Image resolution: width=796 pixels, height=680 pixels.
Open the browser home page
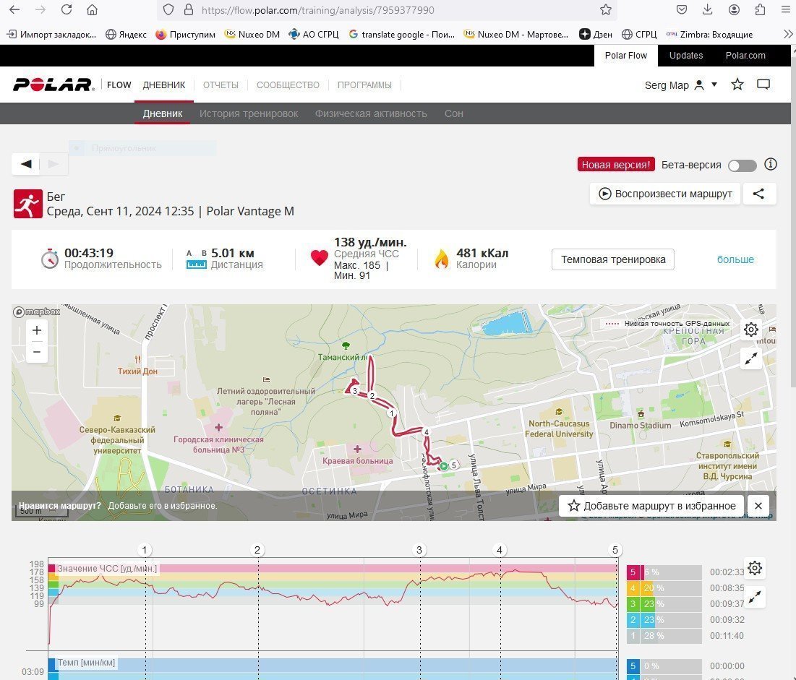pos(92,9)
